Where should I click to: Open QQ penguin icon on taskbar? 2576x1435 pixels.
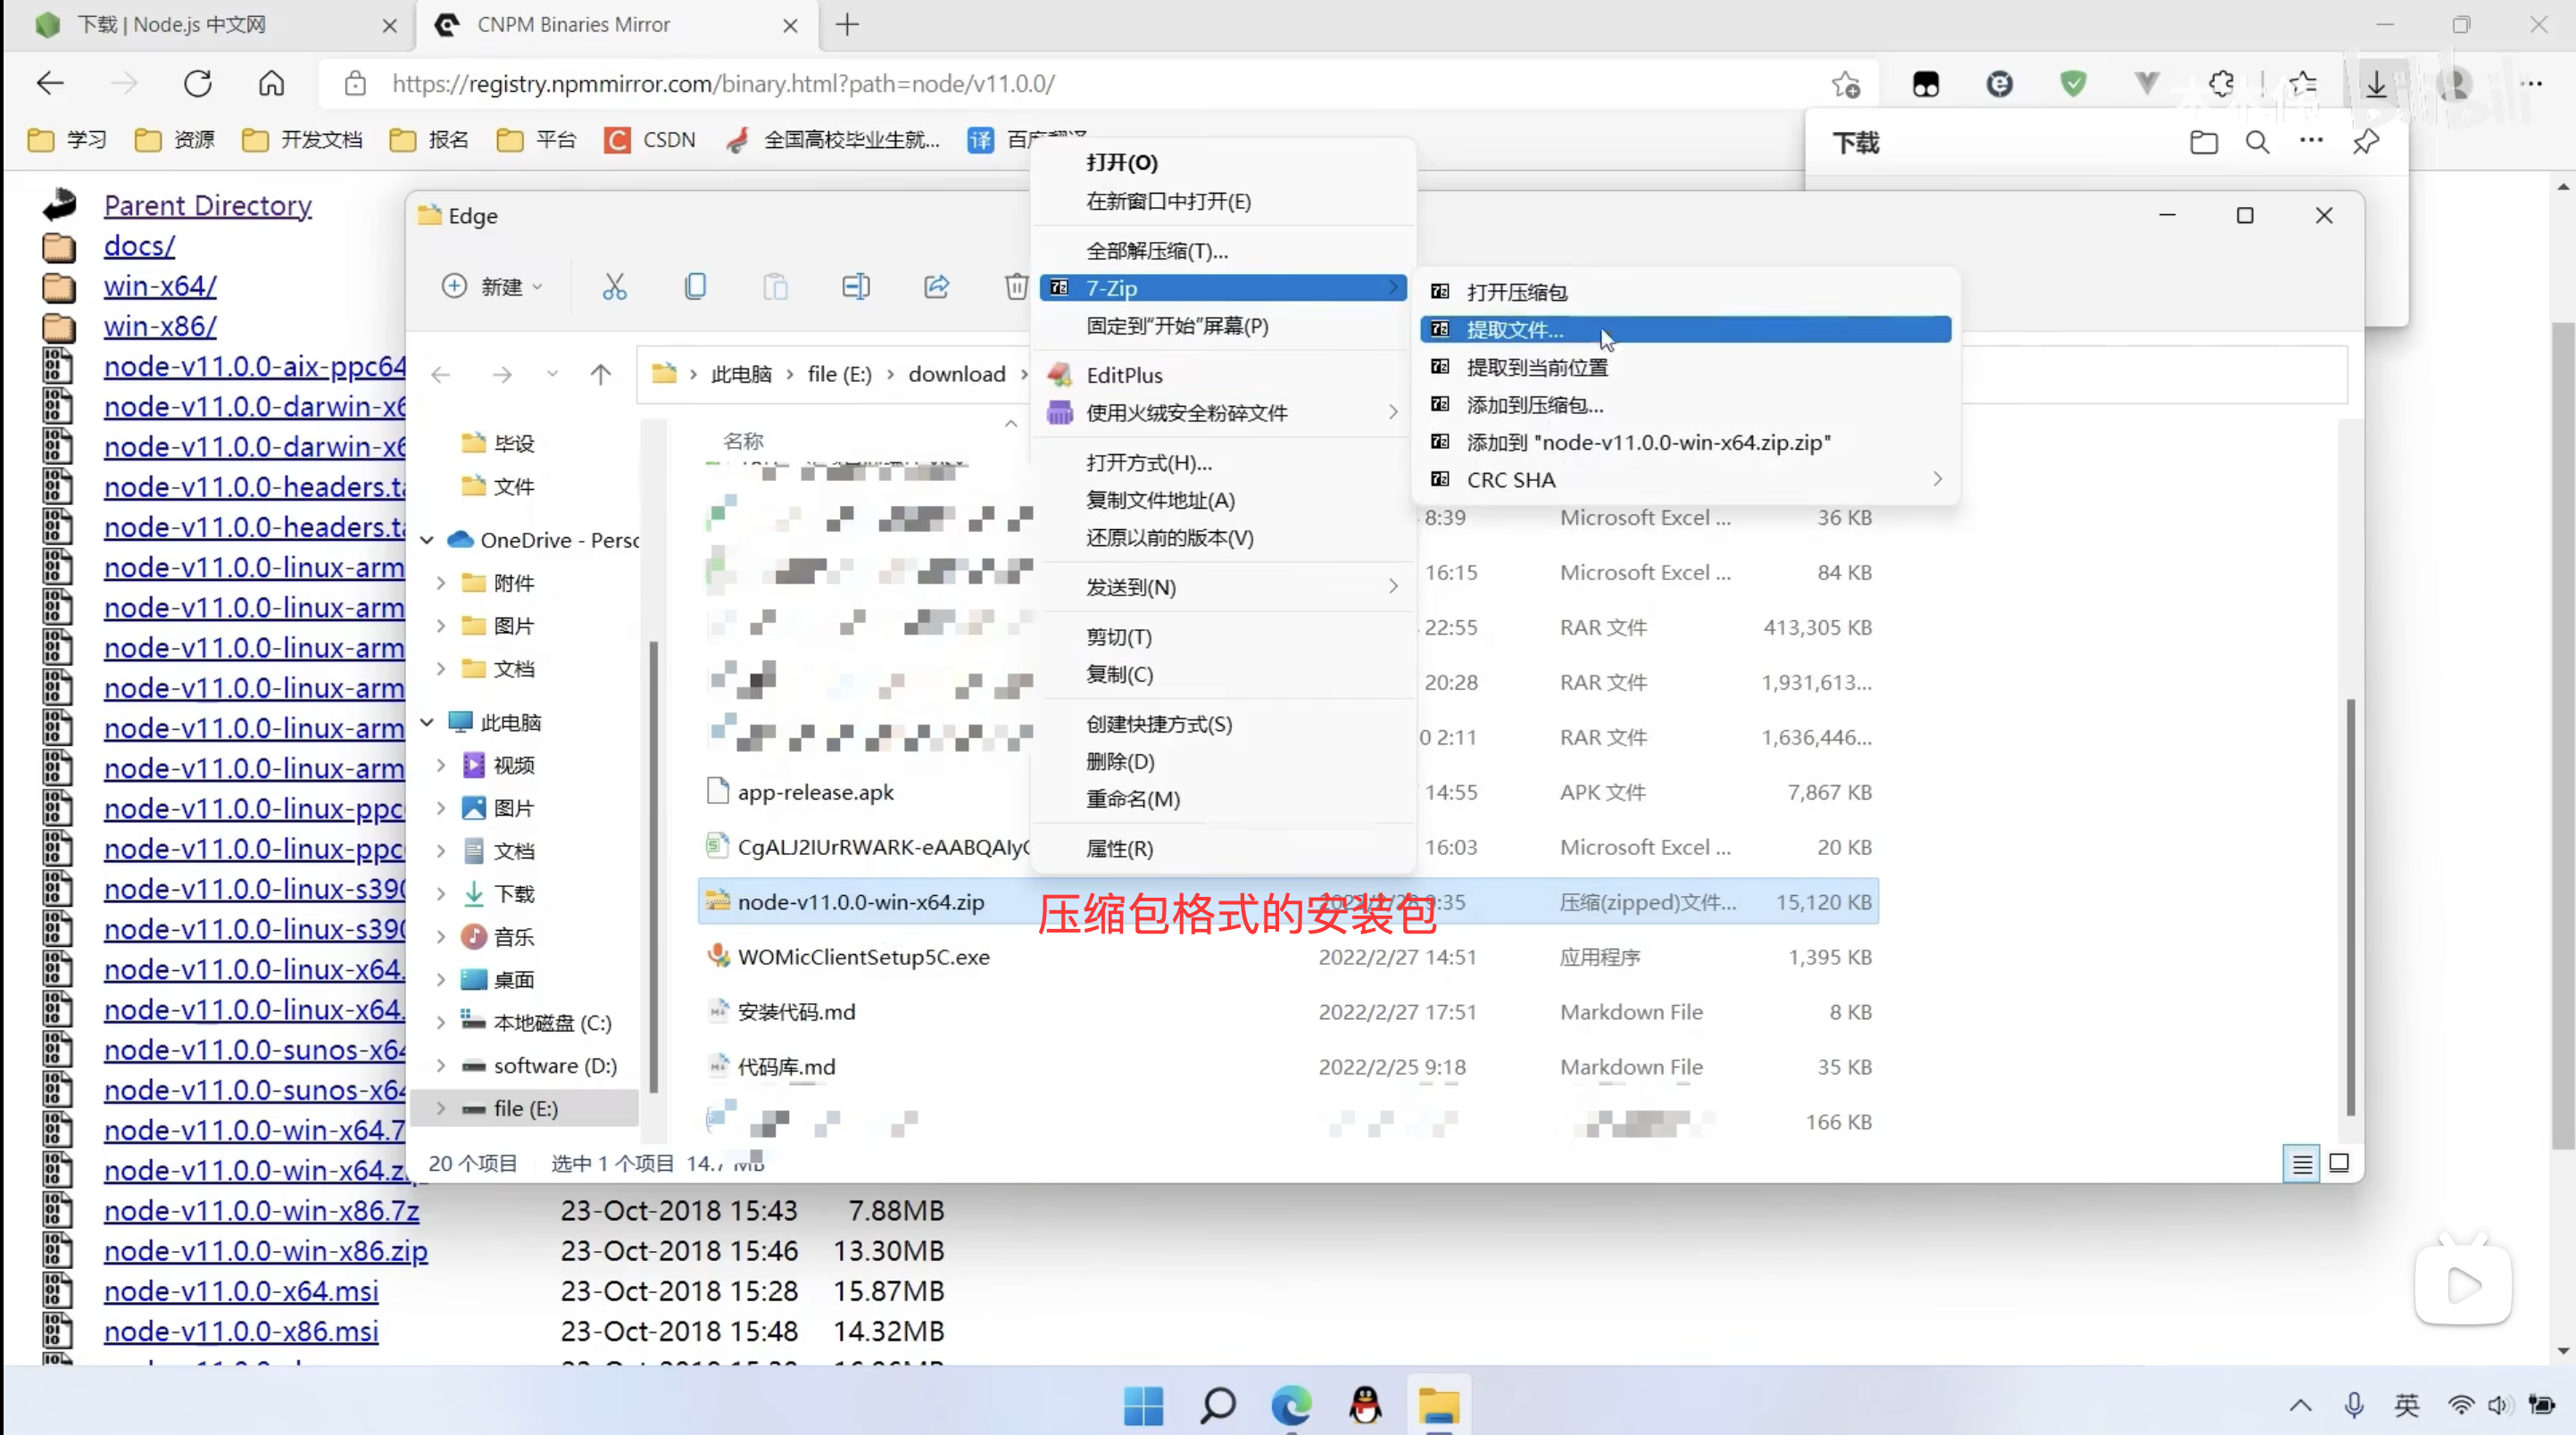(1365, 1405)
